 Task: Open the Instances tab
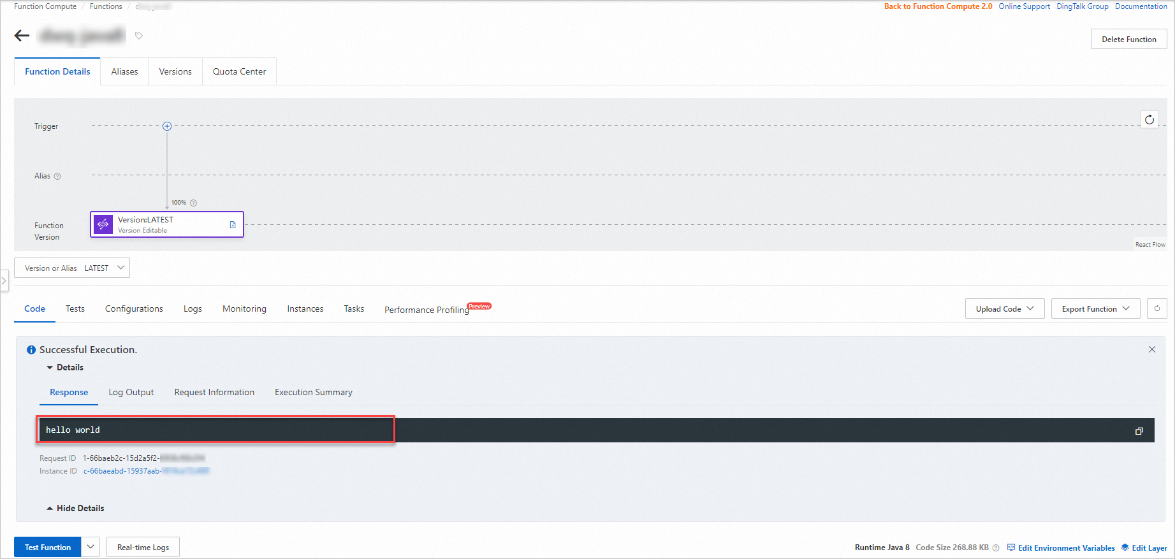[305, 309]
